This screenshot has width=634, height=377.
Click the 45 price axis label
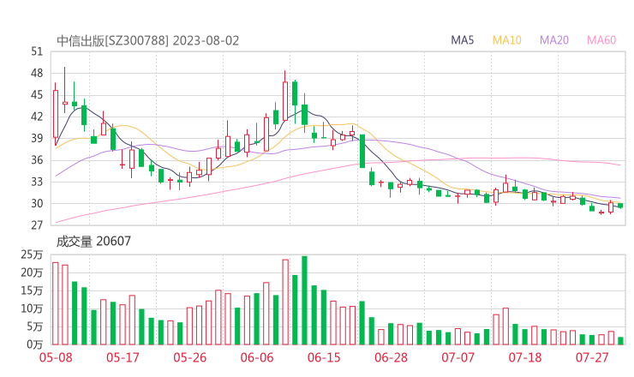37,94
